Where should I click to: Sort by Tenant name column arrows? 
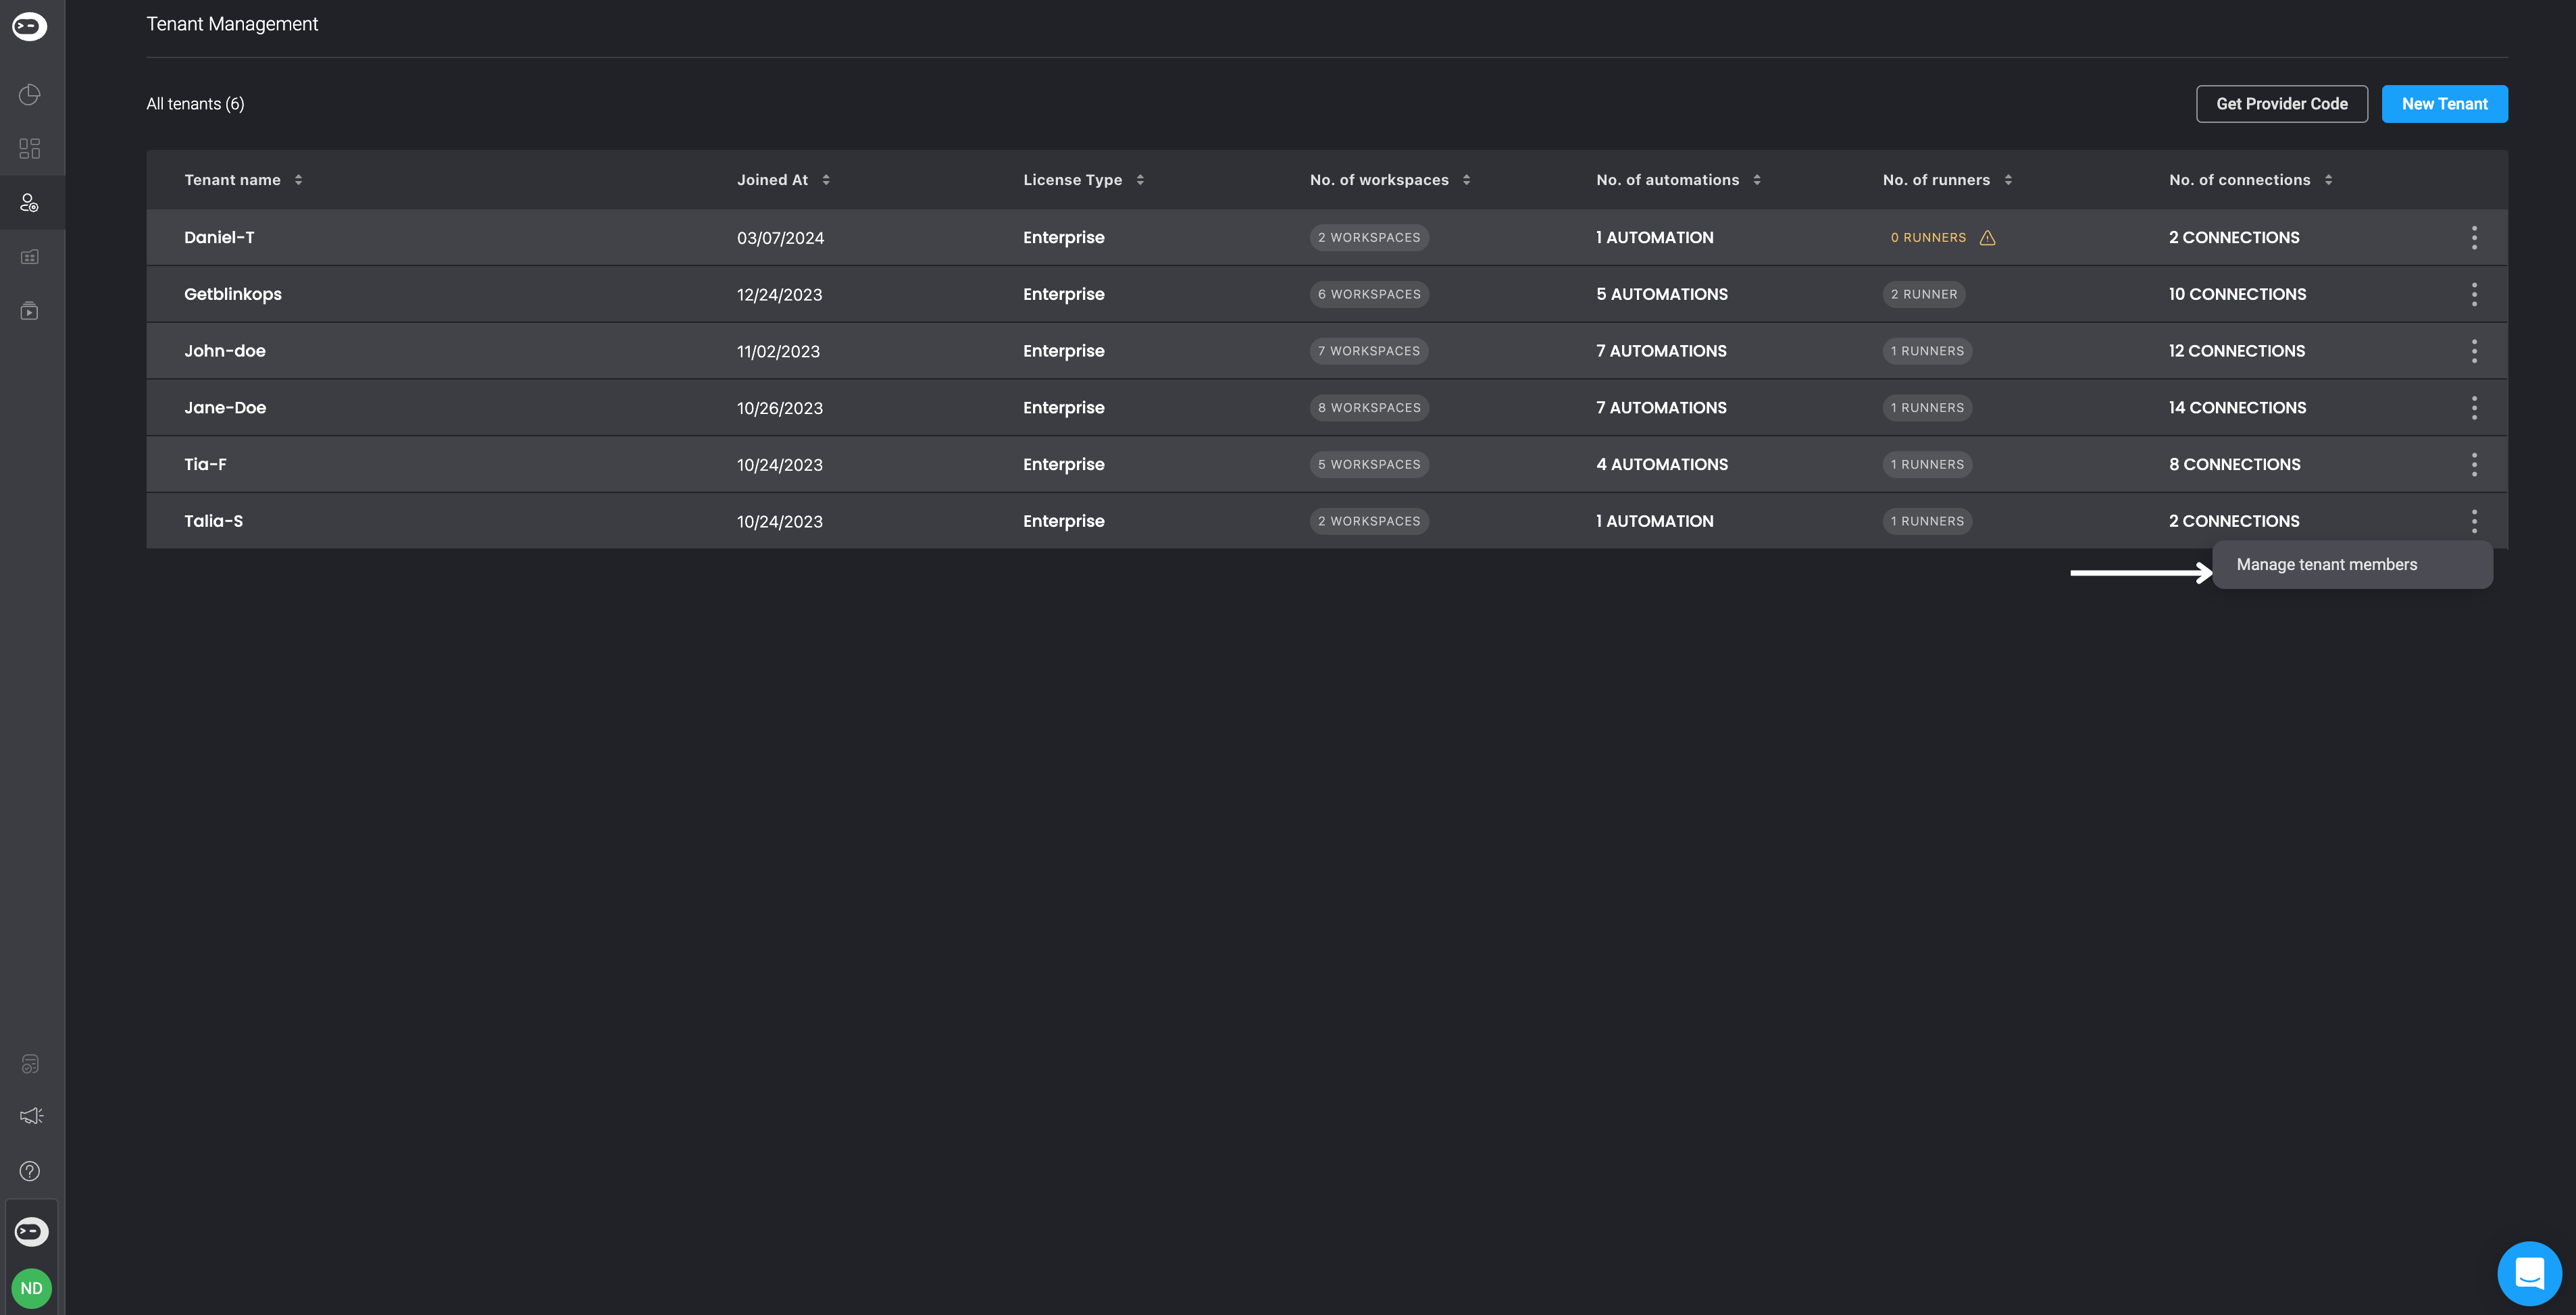coord(298,180)
